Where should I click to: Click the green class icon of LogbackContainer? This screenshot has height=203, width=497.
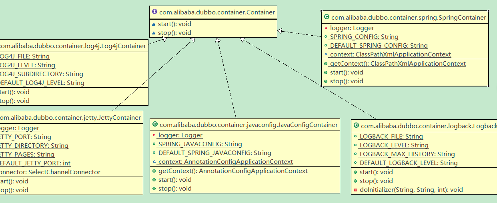(x=356, y=126)
